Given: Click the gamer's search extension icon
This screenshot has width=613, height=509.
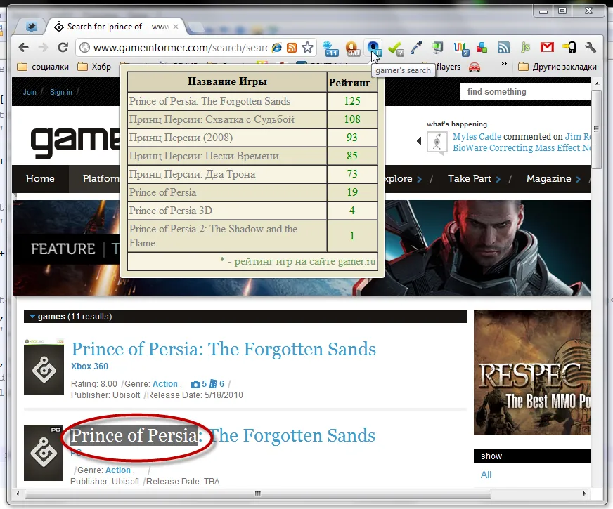Looking at the screenshot, I should (374, 48).
